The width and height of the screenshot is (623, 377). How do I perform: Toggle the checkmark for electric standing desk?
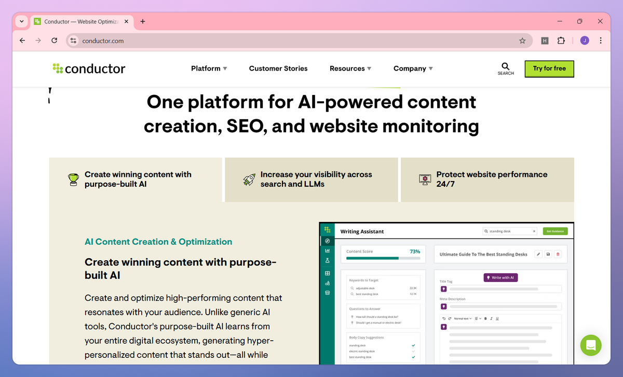(413, 351)
